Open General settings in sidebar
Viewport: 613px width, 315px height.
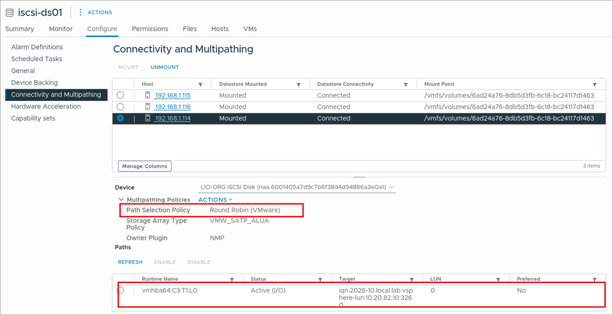click(x=23, y=71)
